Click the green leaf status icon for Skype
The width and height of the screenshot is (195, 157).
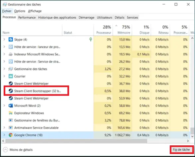click(91, 39)
